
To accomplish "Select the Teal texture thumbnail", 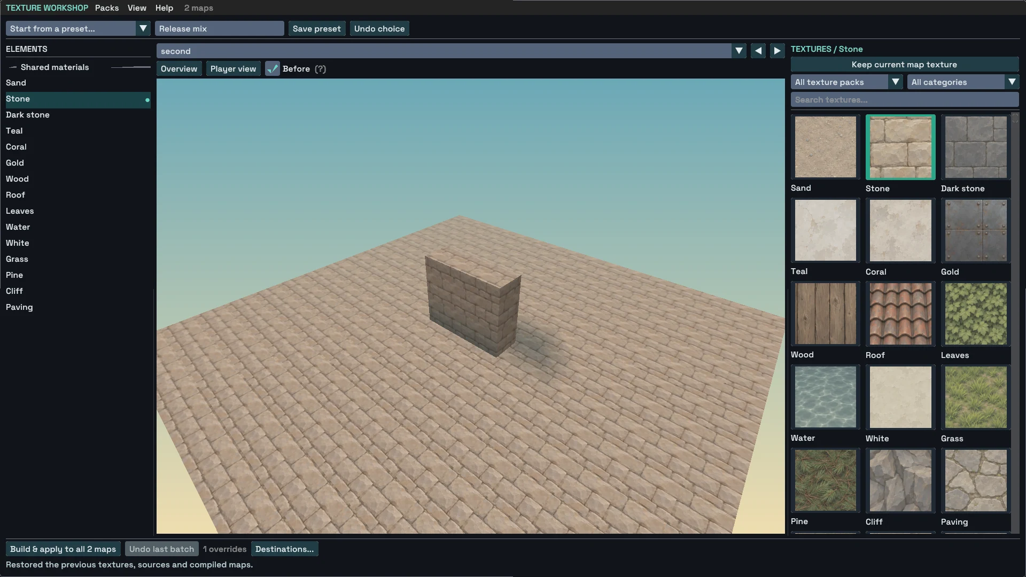I will [x=825, y=230].
